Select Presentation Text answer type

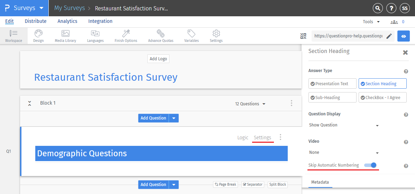pyautogui.click(x=332, y=83)
